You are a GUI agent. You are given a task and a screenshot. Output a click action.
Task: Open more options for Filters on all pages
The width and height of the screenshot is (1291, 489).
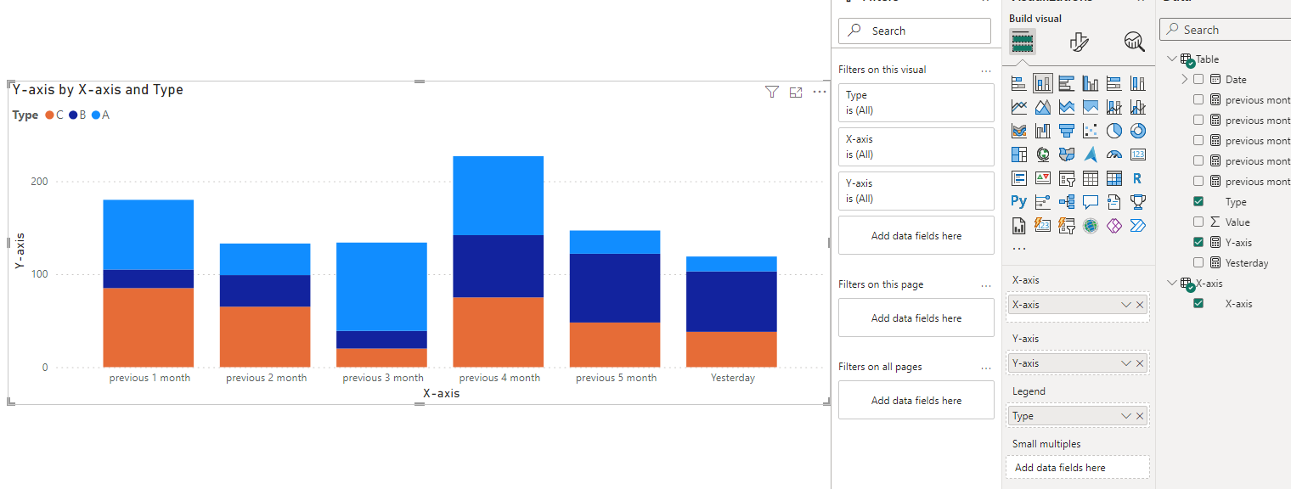986,368
